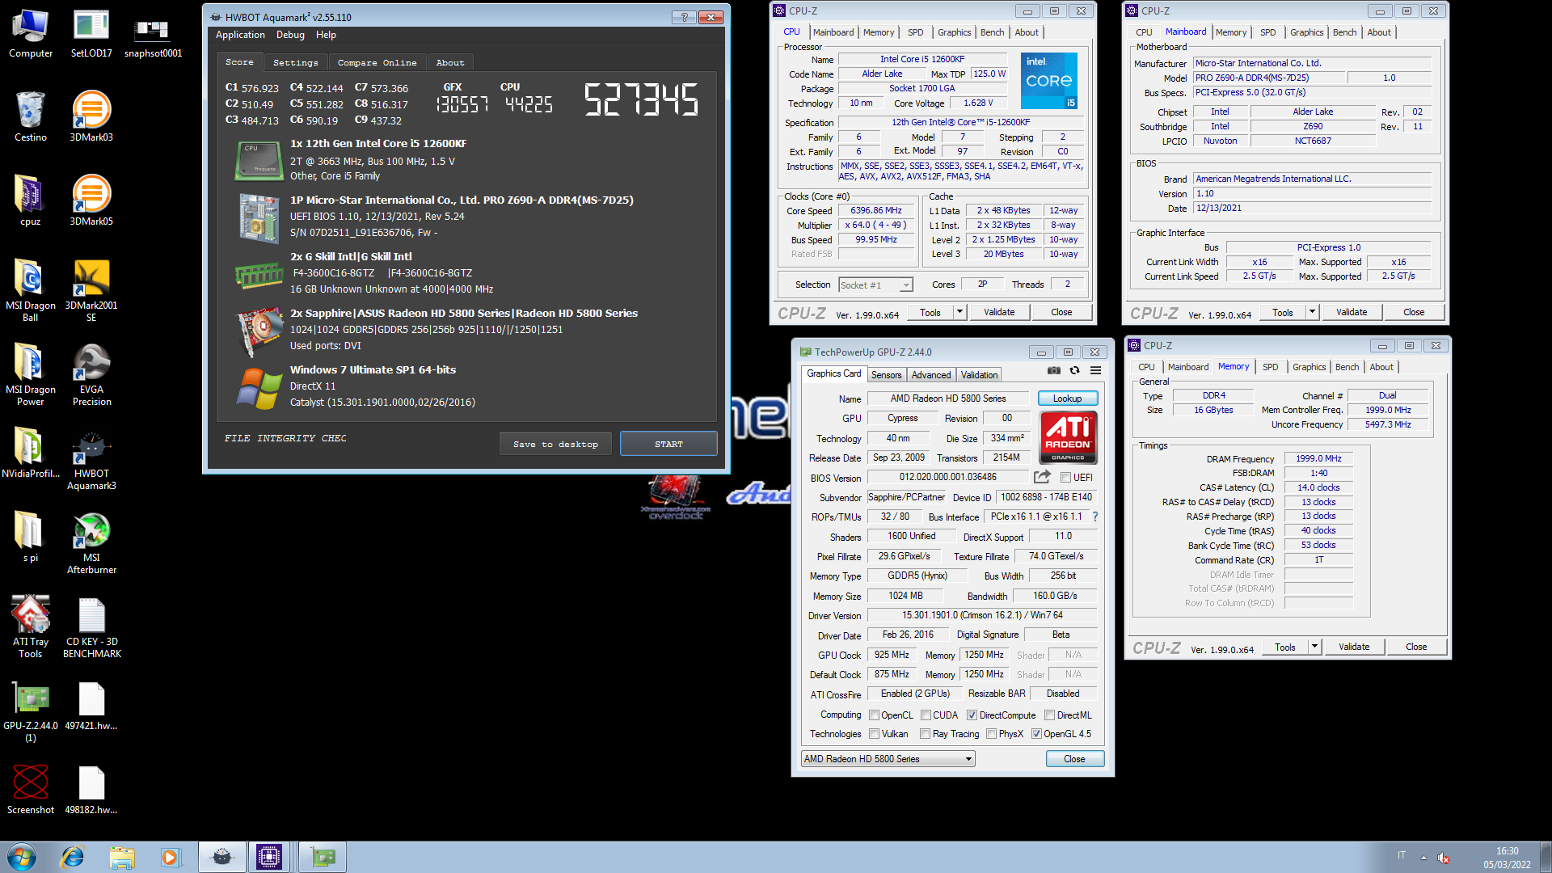
Task: Open the Help menu in Aquamark
Action: (326, 35)
